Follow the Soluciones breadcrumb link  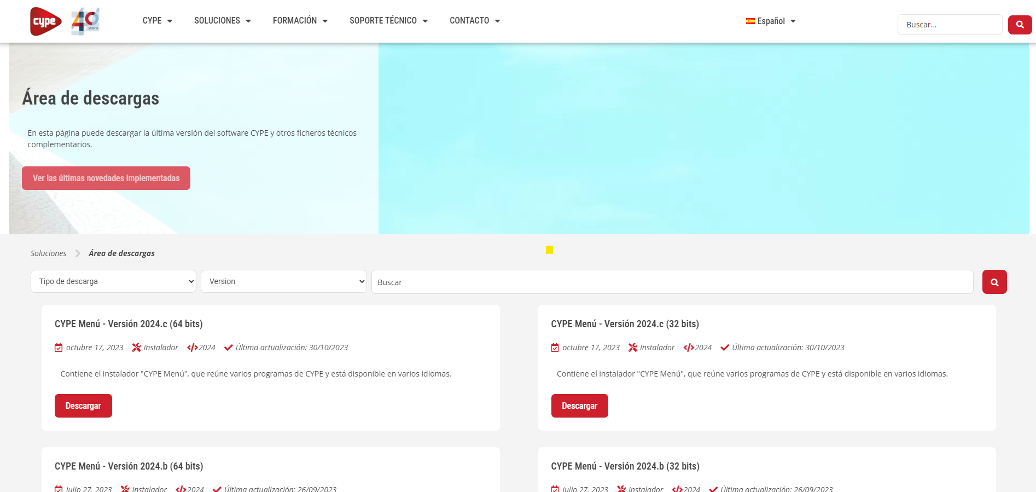tap(48, 253)
